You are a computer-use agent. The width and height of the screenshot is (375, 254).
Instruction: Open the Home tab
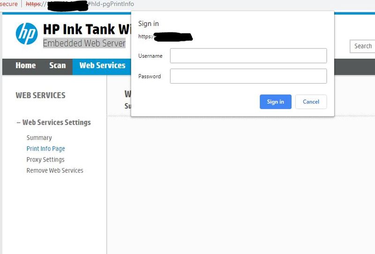coord(26,65)
